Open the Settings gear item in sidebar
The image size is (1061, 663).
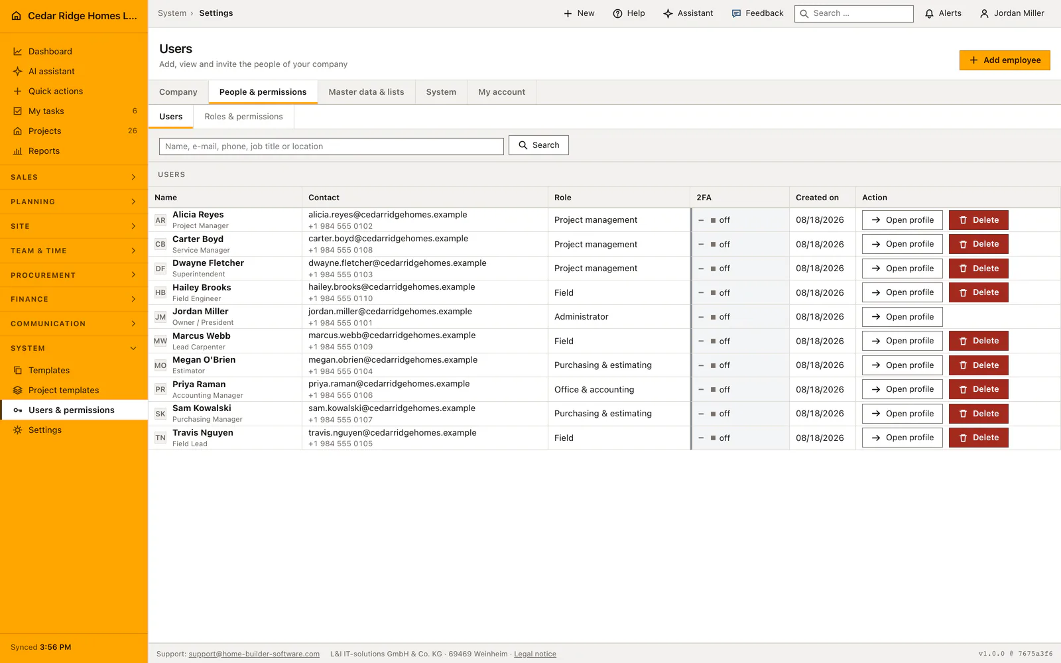pos(74,430)
